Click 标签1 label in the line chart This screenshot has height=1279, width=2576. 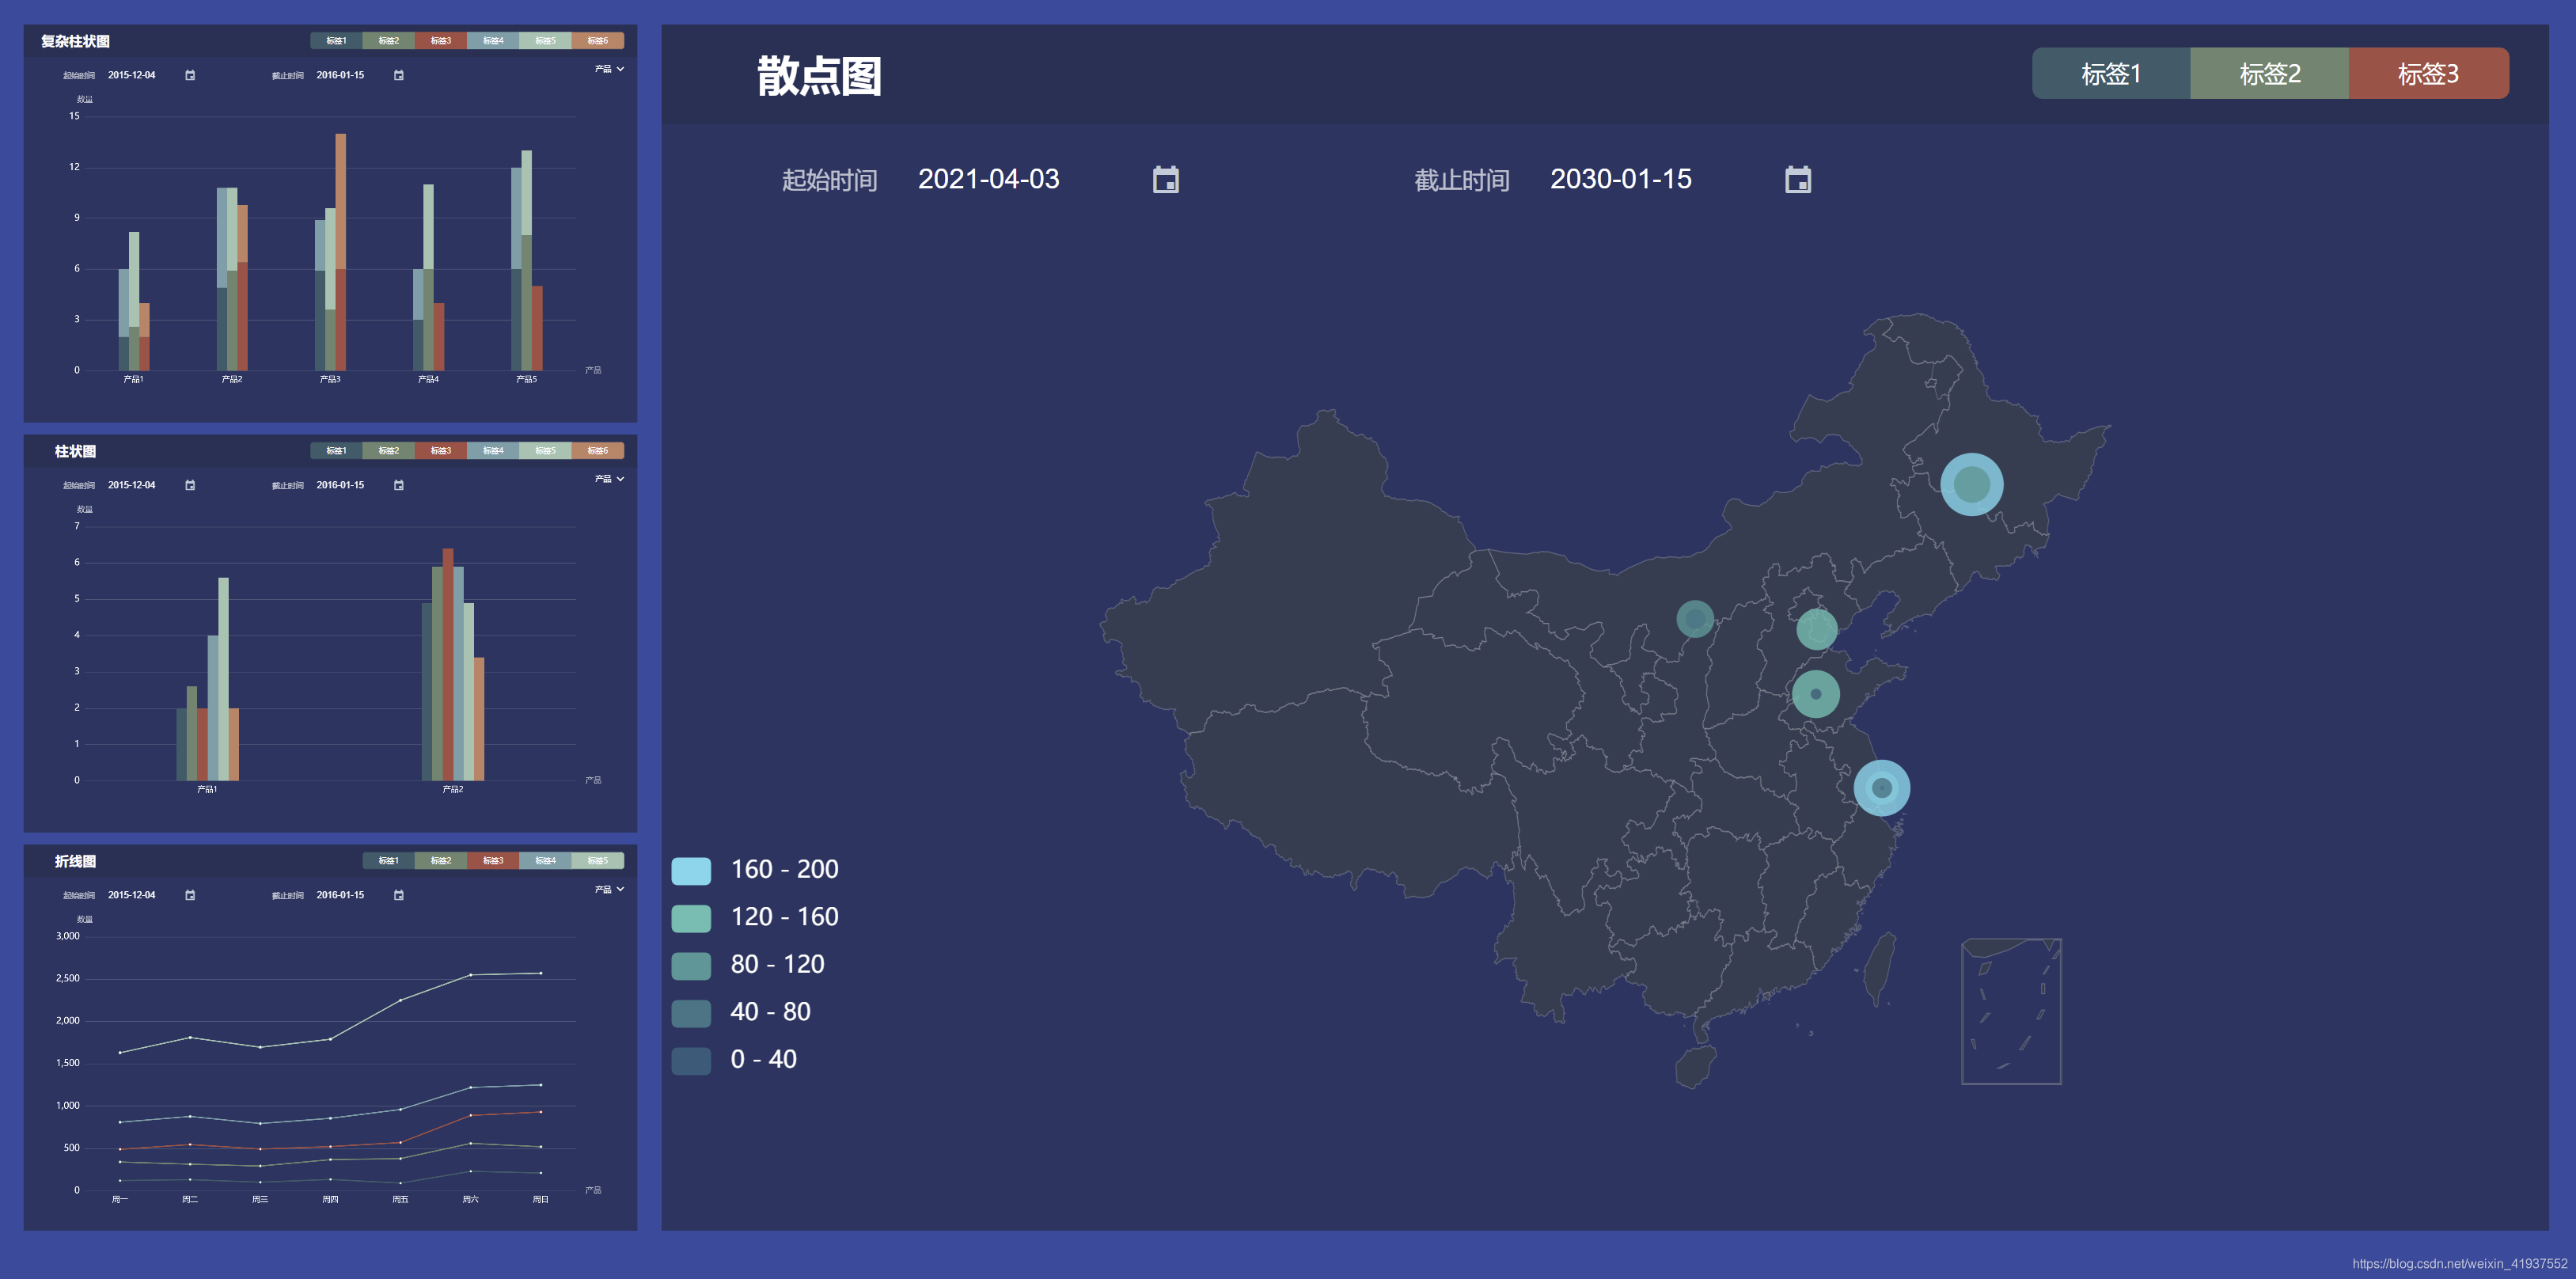click(388, 861)
